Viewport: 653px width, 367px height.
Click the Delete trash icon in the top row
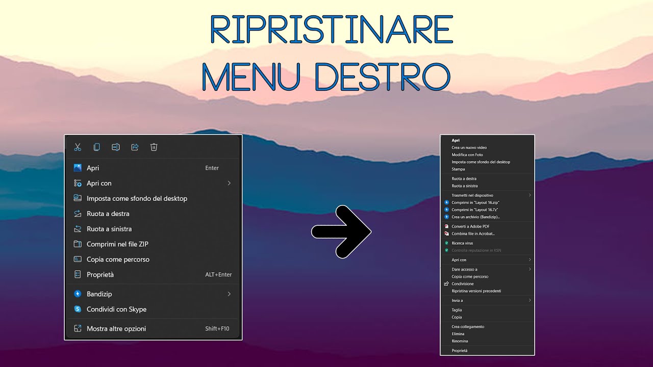(154, 147)
